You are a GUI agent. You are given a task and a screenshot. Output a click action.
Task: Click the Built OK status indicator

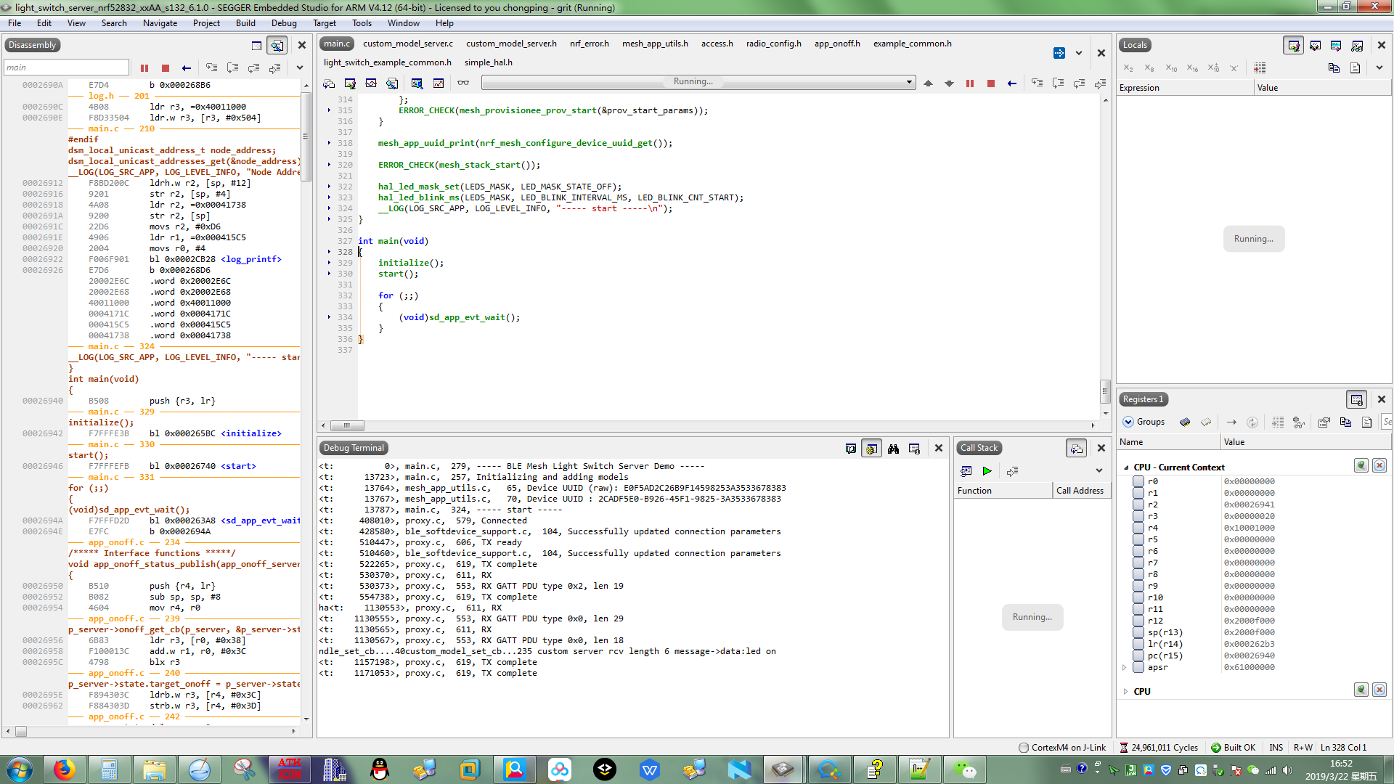tap(1233, 748)
